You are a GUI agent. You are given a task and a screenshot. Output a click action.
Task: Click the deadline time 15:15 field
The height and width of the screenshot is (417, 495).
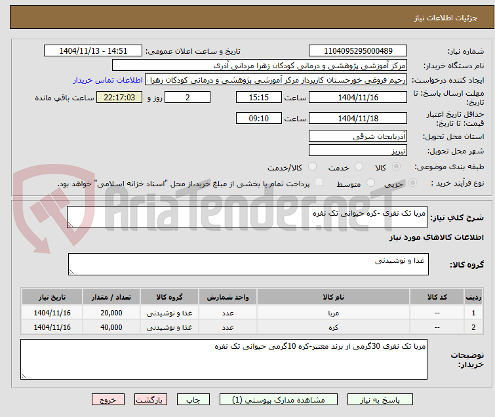pyautogui.click(x=259, y=97)
